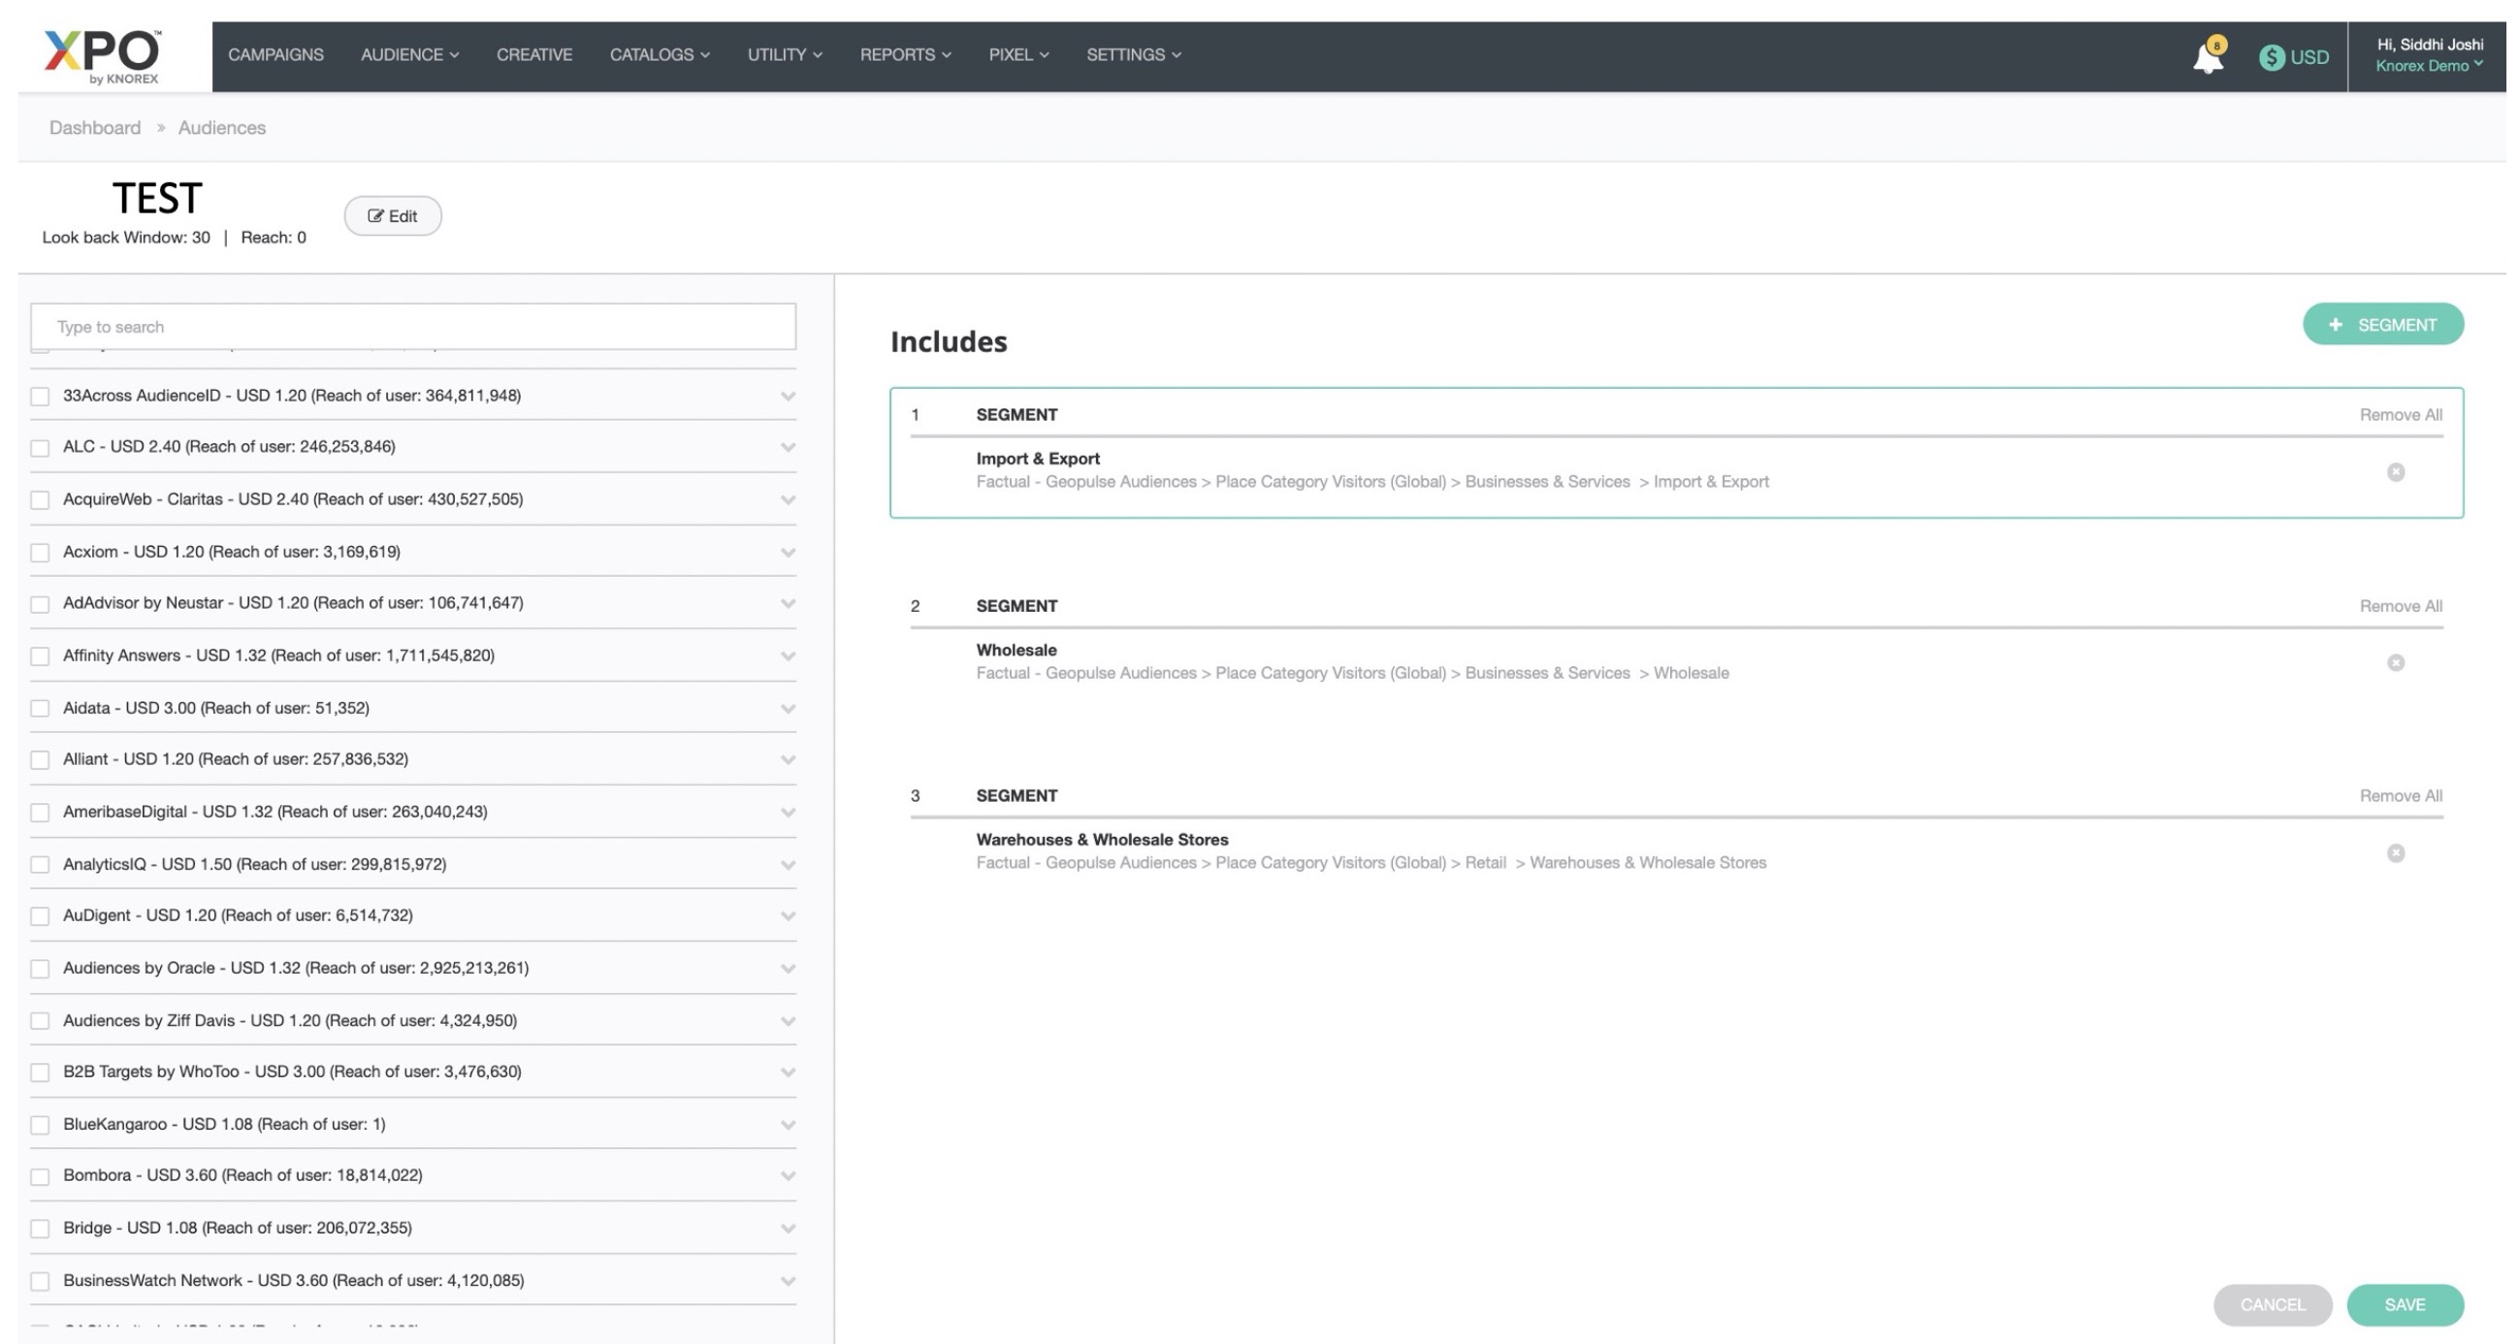Open the notifications bell icon
Viewport: 2518px width, 1344px height.
click(x=2208, y=57)
